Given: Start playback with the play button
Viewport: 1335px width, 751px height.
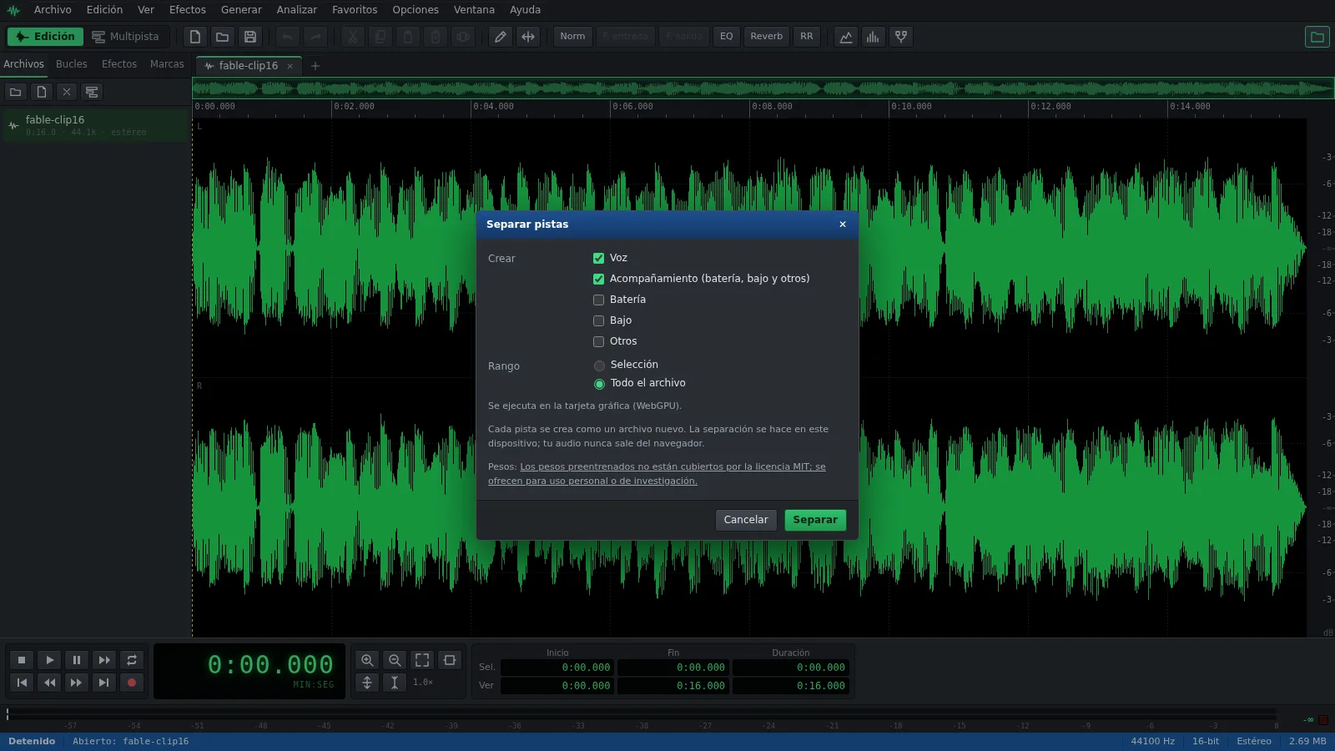Looking at the screenshot, I should [x=49, y=660].
